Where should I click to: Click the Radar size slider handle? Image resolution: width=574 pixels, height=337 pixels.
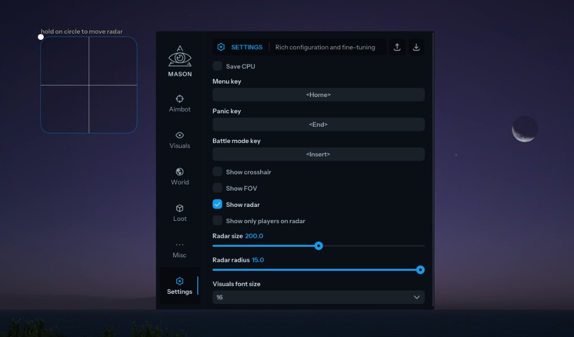(x=318, y=246)
